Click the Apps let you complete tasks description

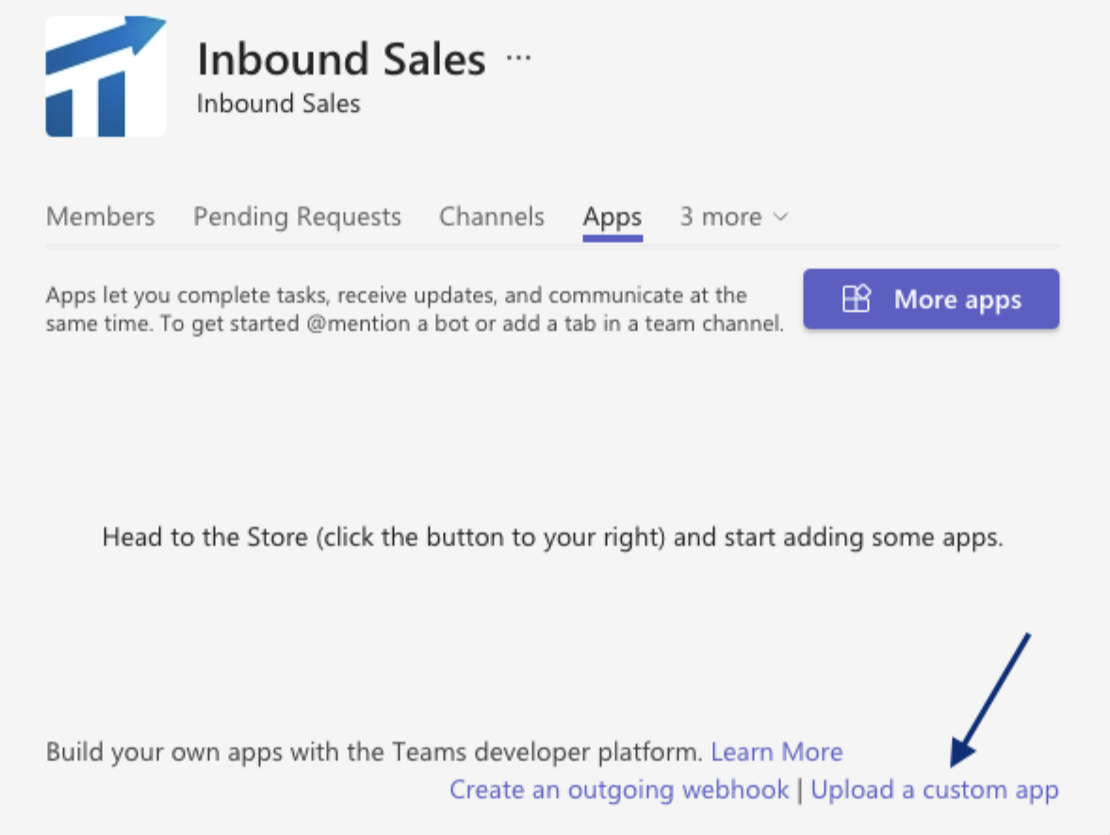click(415, 309)
